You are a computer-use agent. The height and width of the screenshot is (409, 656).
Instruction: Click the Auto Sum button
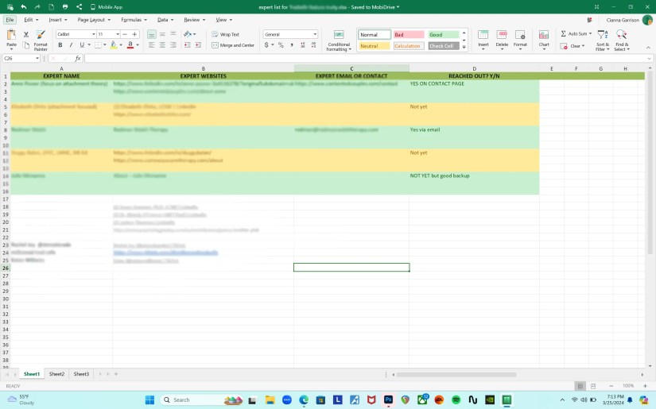tap(576, 33)
